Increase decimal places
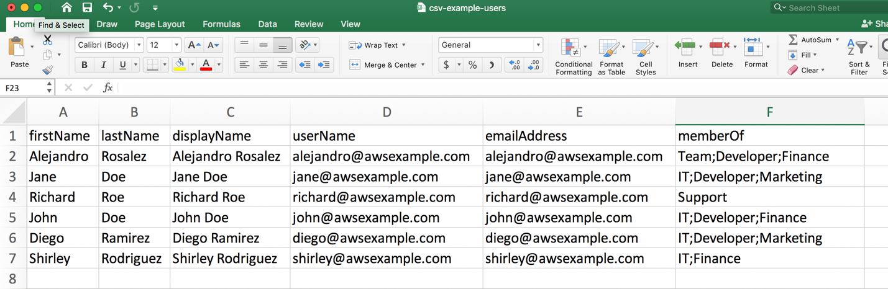Viewport: 888px width, 289px height. [514, 65]
